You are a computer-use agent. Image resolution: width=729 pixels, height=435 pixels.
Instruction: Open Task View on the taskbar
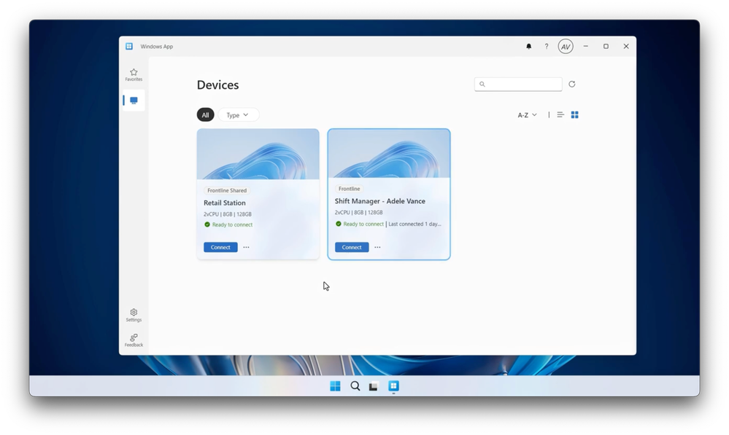374,385
